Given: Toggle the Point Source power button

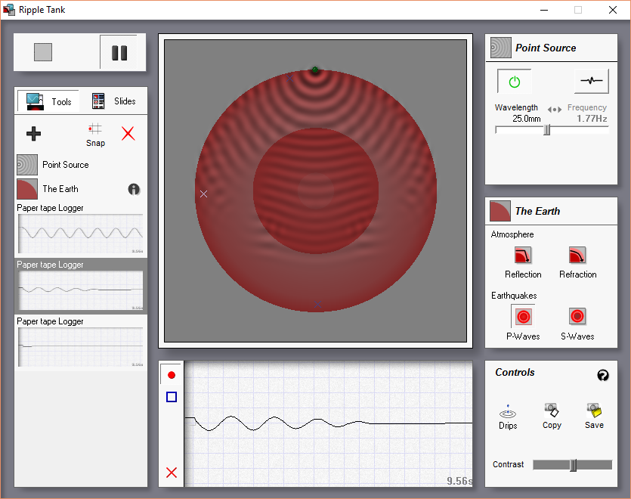Looking at the screenshot, I should [x=515, y=82].
